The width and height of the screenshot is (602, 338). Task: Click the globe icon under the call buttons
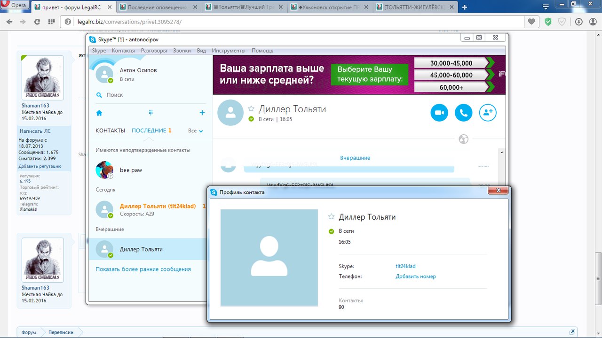tap(463, 139)
